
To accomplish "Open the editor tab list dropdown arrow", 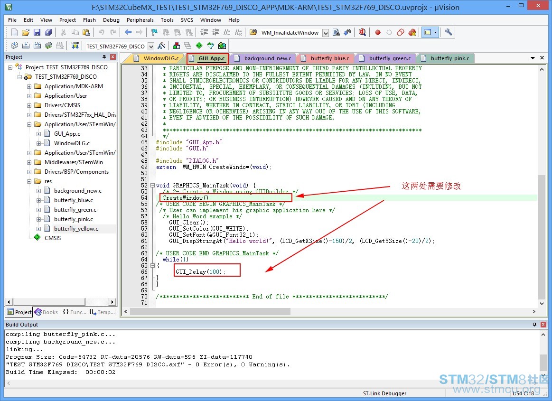I will [533, 58].
